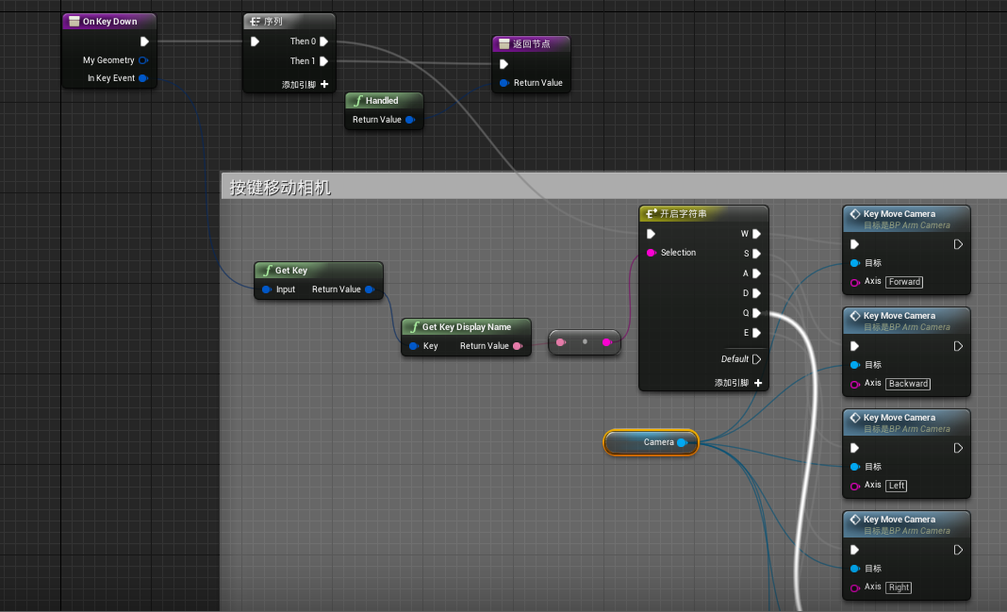Click the Backward axis name field
The height and width of the screenshot is (612, 1007).
click(x=907, y=384)
